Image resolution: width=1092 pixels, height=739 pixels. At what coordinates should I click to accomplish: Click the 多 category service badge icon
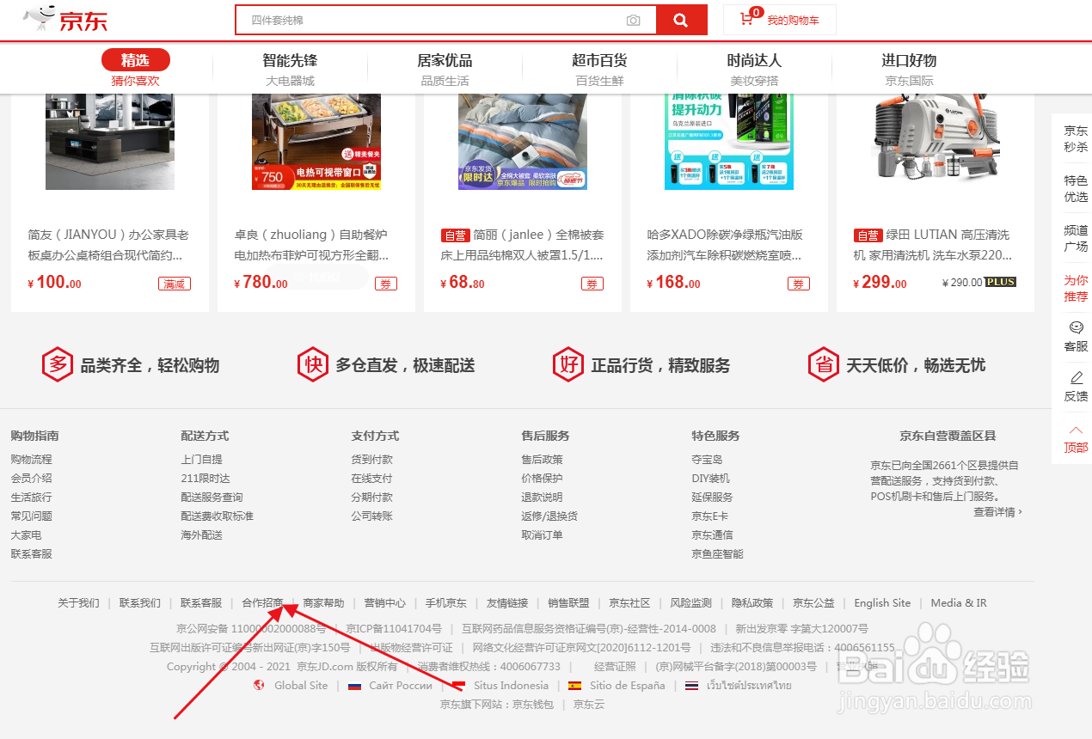click(57, 364)
